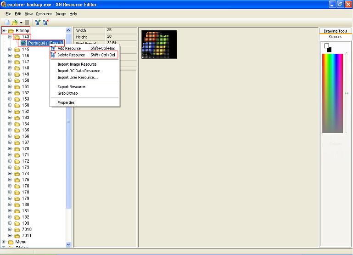Click the Drawing Tools tab
Viewport: 353px width, 255px height.
(x=335, y=31)
